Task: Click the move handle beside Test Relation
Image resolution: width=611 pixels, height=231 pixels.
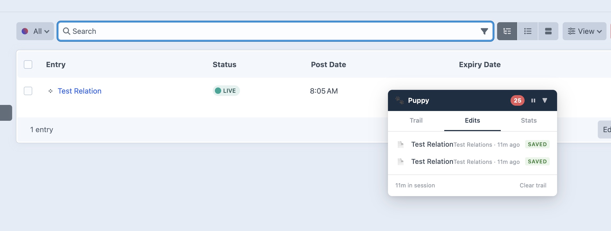Action: (x=50, y=91)
